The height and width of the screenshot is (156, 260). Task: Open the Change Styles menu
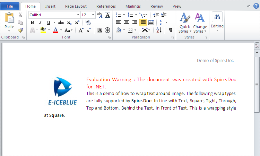tap(200, 23)
